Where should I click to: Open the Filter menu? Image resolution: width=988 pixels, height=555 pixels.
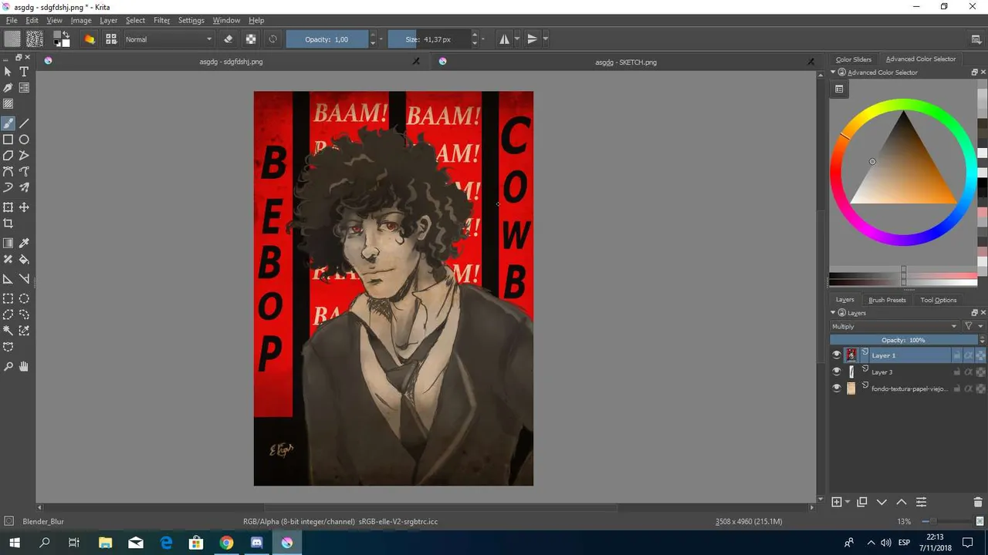[x=161, y=20]
